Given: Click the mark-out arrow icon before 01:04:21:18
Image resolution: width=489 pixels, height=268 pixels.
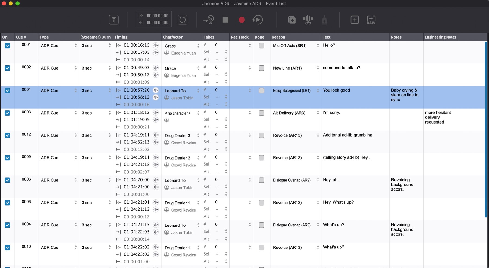Looking at the screenshot, I should [118, 164].
